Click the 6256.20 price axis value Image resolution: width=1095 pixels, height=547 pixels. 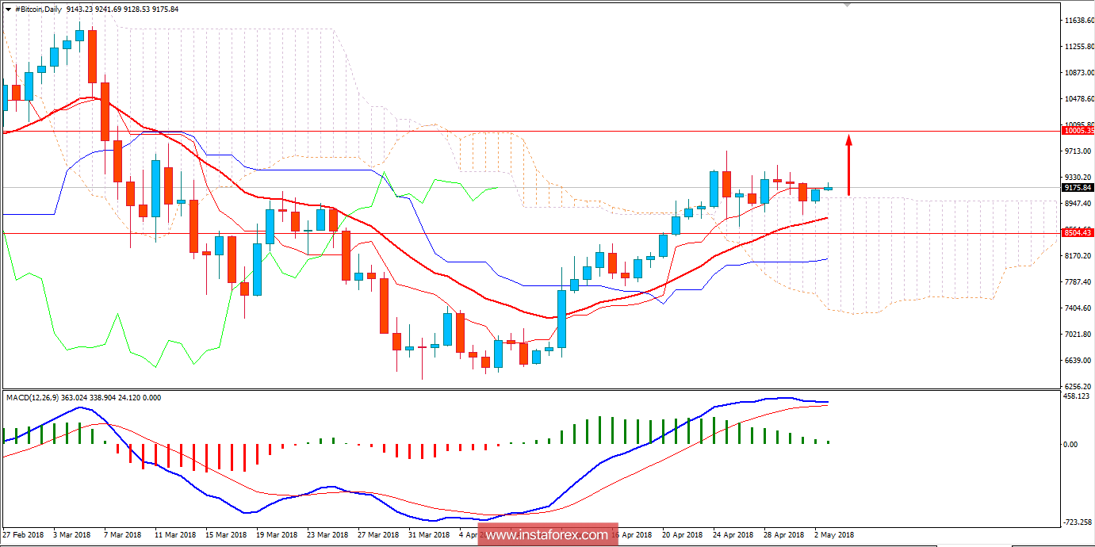(x=1079, y=387)
